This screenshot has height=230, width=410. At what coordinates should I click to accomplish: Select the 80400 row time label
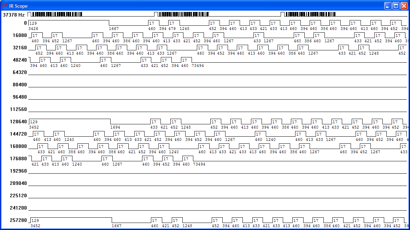tap(20, 85)
